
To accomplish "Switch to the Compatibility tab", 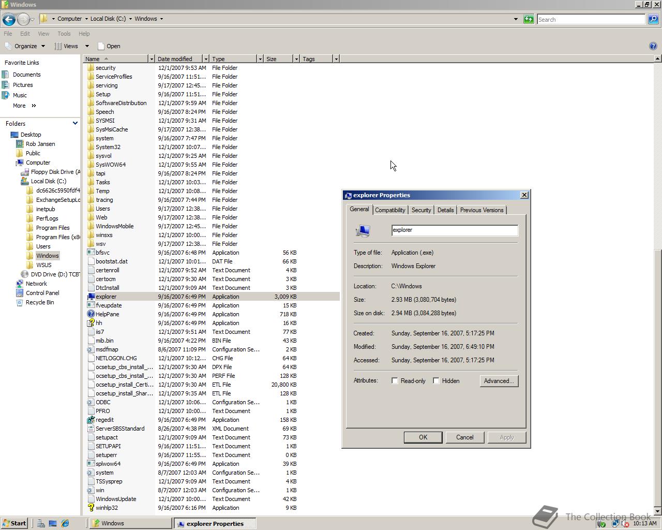I will coord(390,210).
